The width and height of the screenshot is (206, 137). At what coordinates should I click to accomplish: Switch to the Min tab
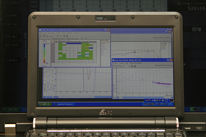[x=82, y=38]
